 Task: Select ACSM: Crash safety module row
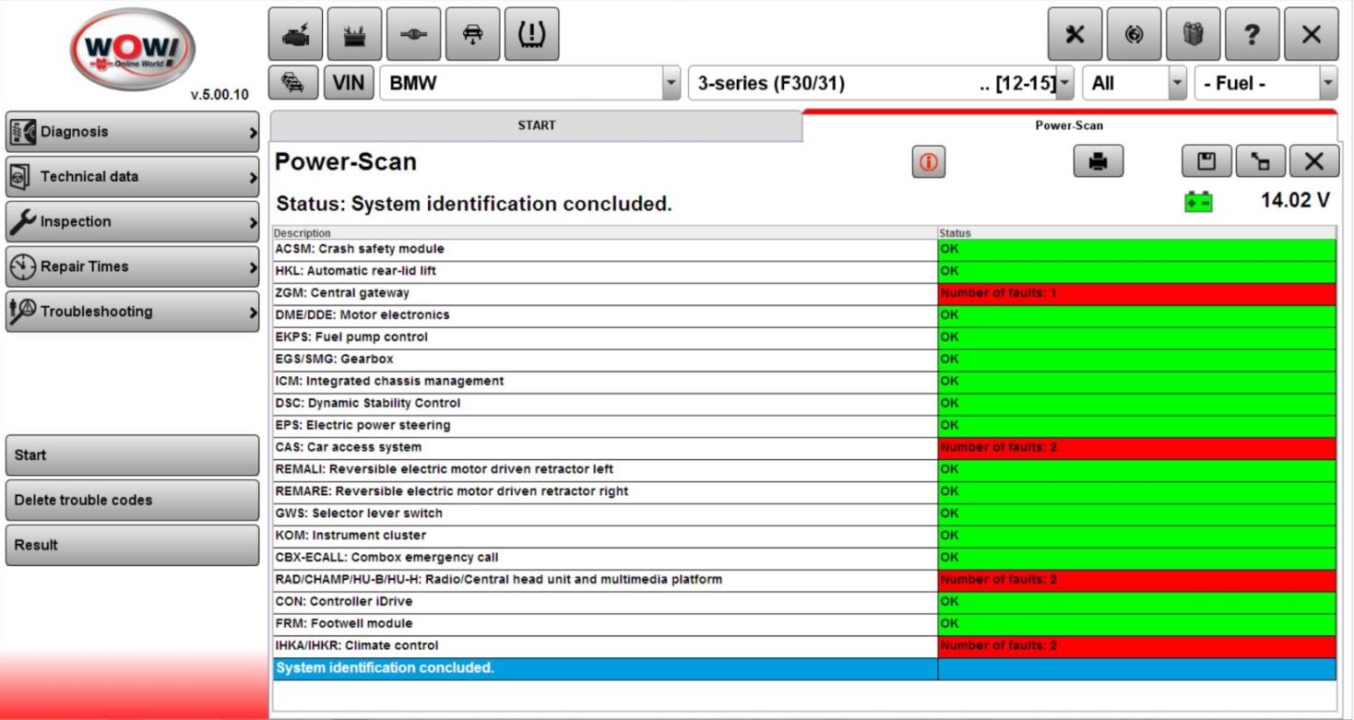pyautogui.click(x=804, y=249)
